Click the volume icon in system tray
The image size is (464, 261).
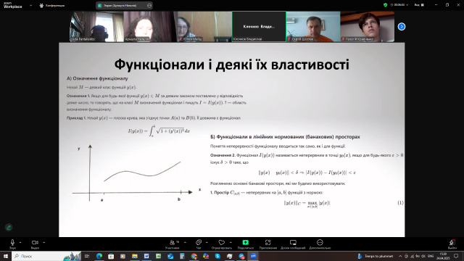pyautogui.click(x=423, y=256)
